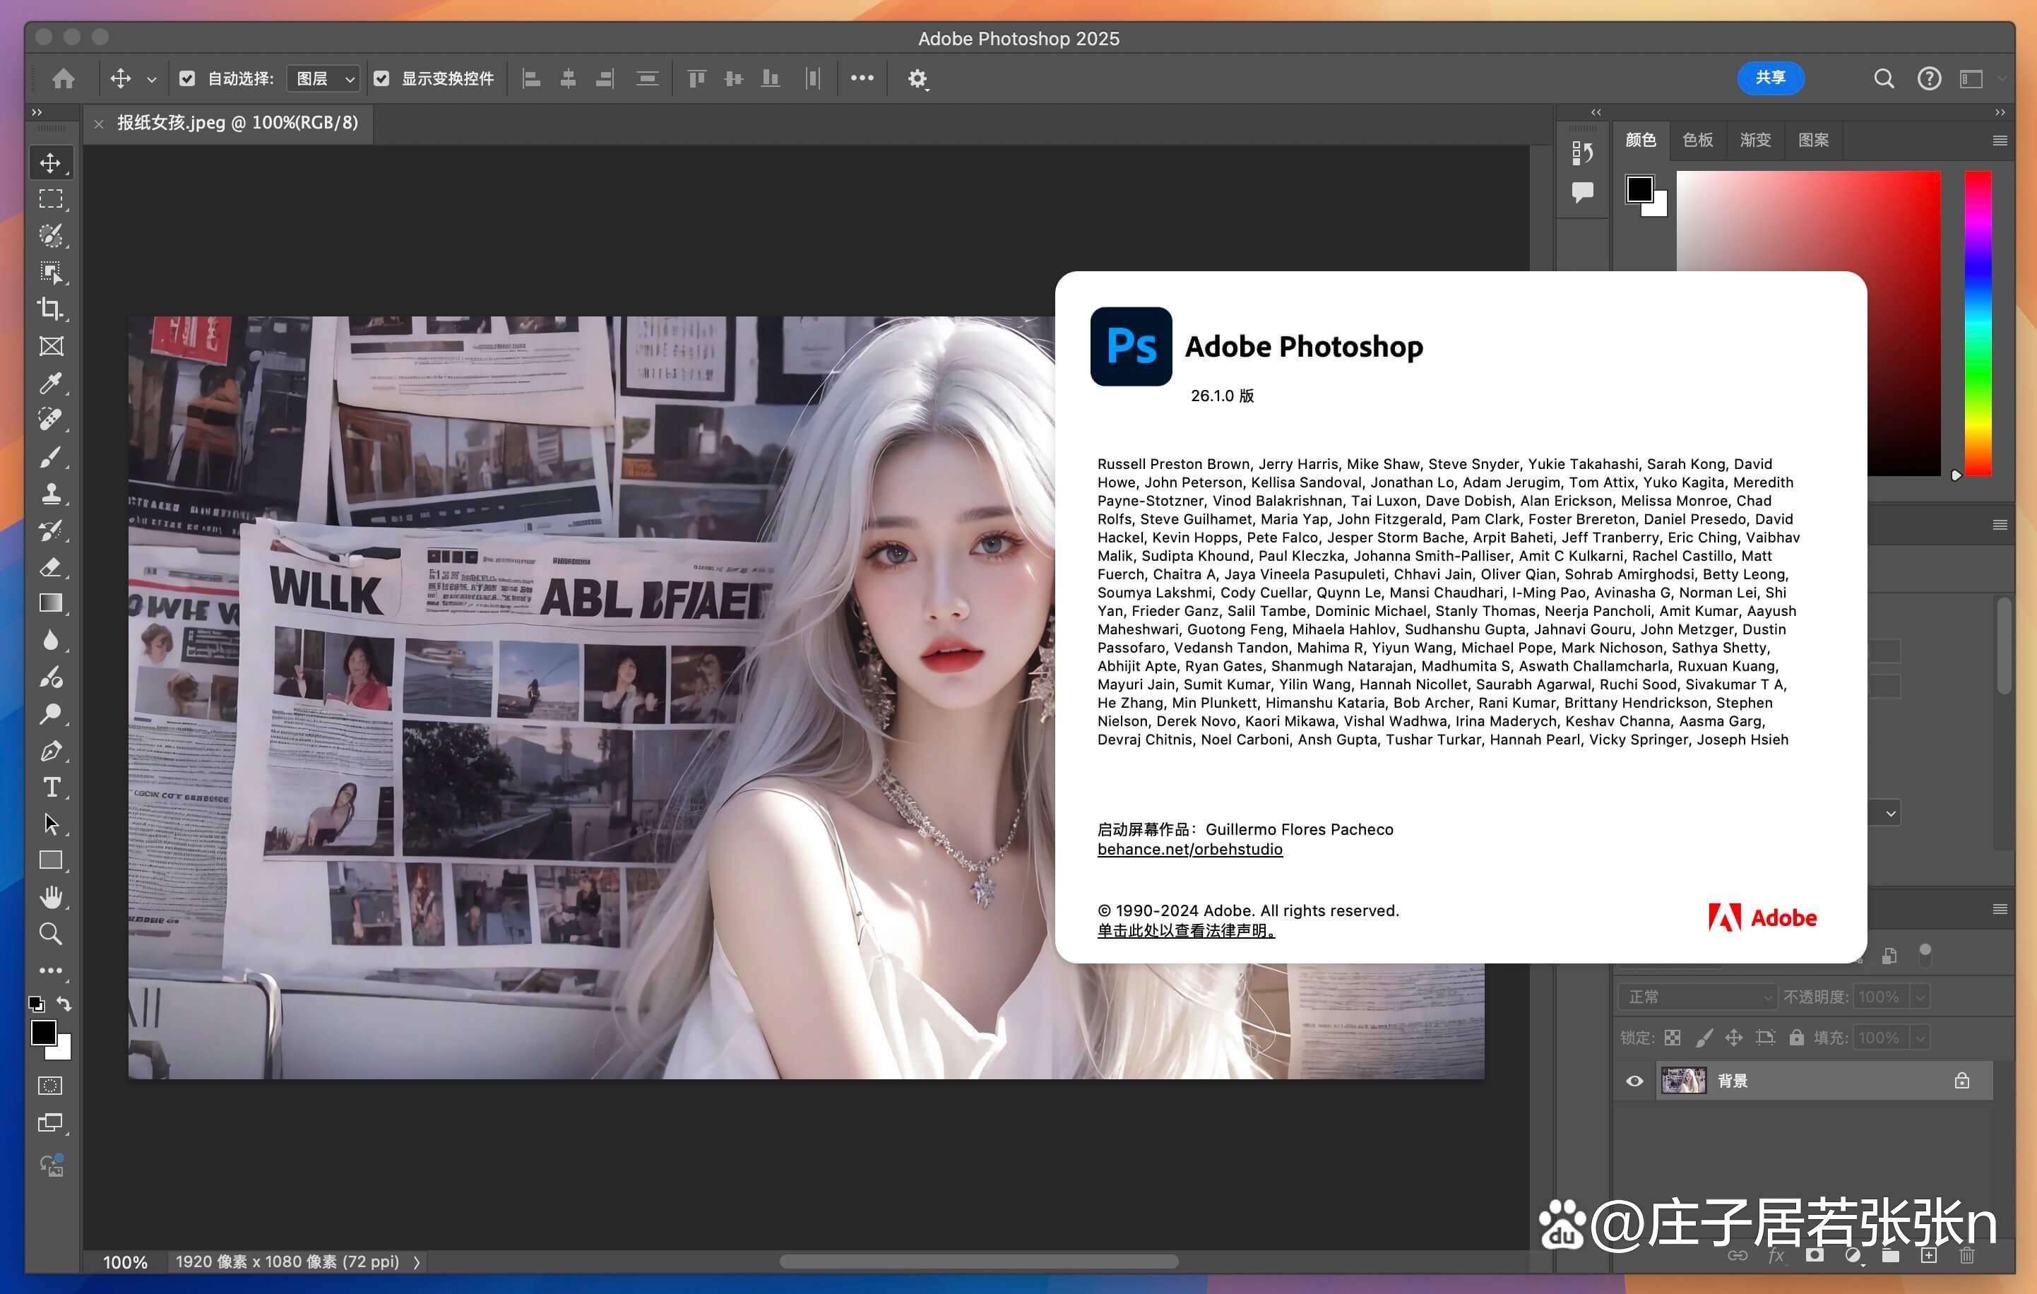The image size is (2037, 1294).
Task: Select the Pen tool
Action: point(51,751)
